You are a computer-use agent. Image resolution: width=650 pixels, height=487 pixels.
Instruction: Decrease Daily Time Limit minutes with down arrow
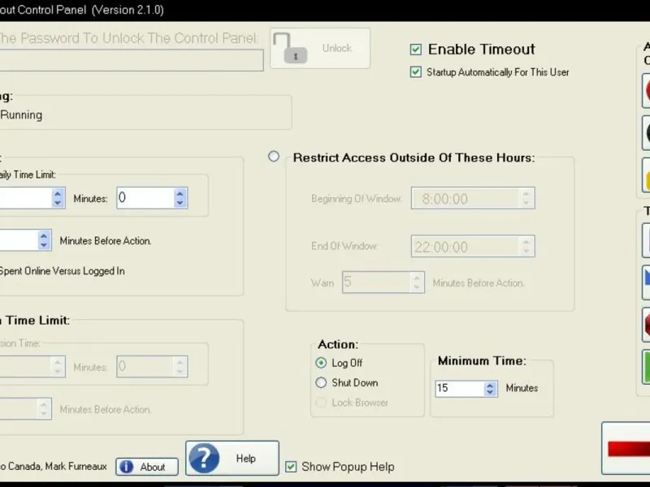point(180,203)
